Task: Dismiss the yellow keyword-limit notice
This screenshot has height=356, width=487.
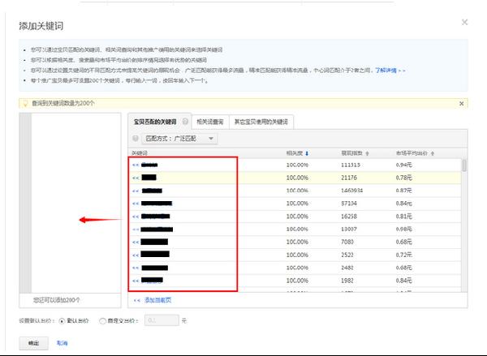Action: (x=462, y=104)
